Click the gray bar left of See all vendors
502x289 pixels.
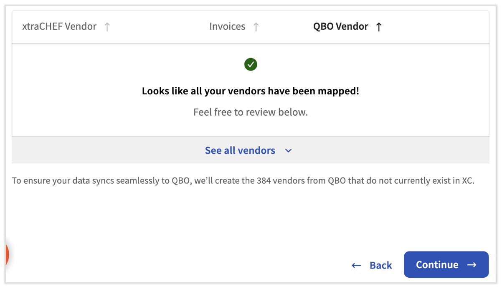click(x=104, y=150)
